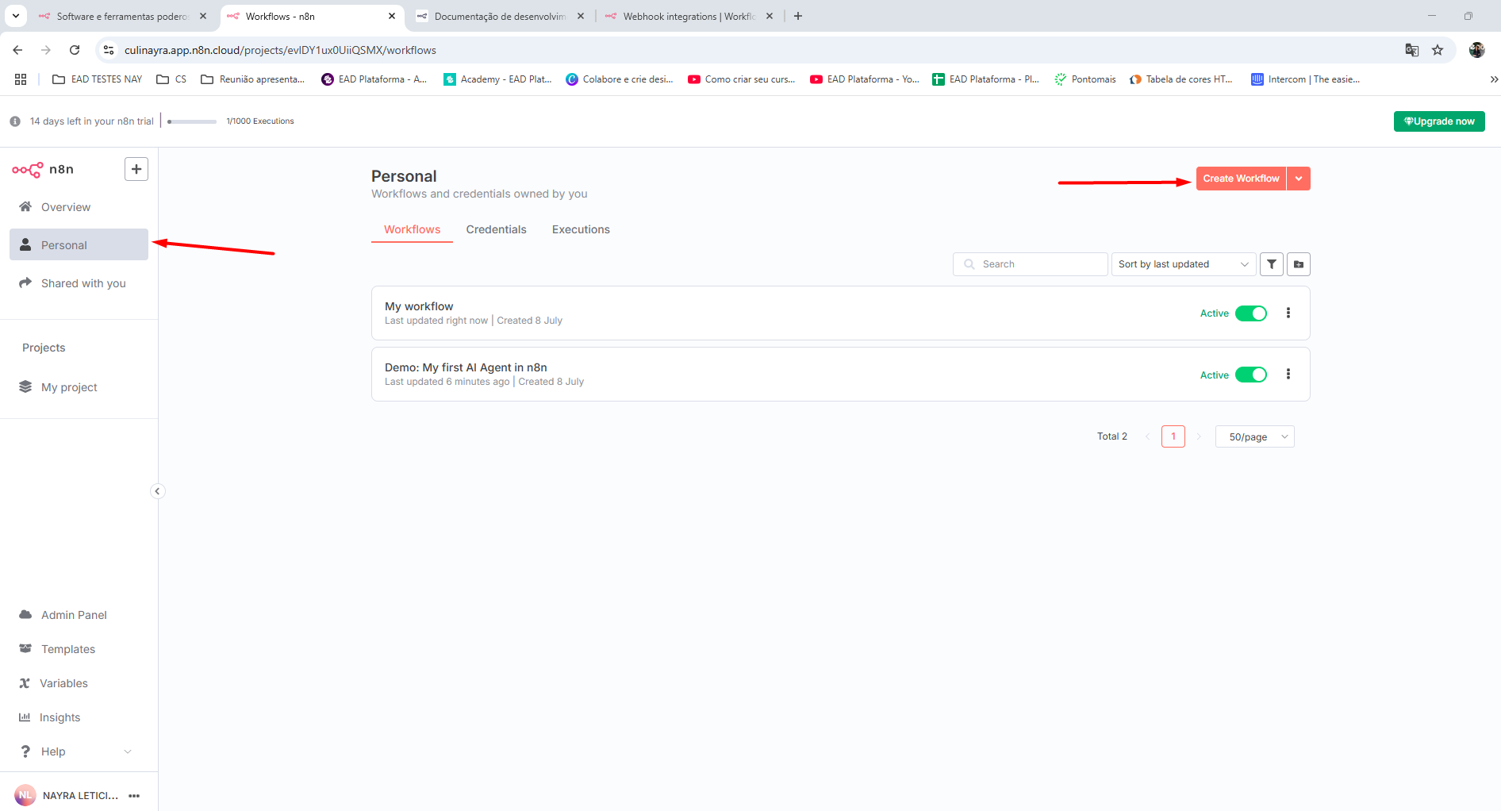
Task: Open Demo AI Agent actions menu
Action: 1288,375
